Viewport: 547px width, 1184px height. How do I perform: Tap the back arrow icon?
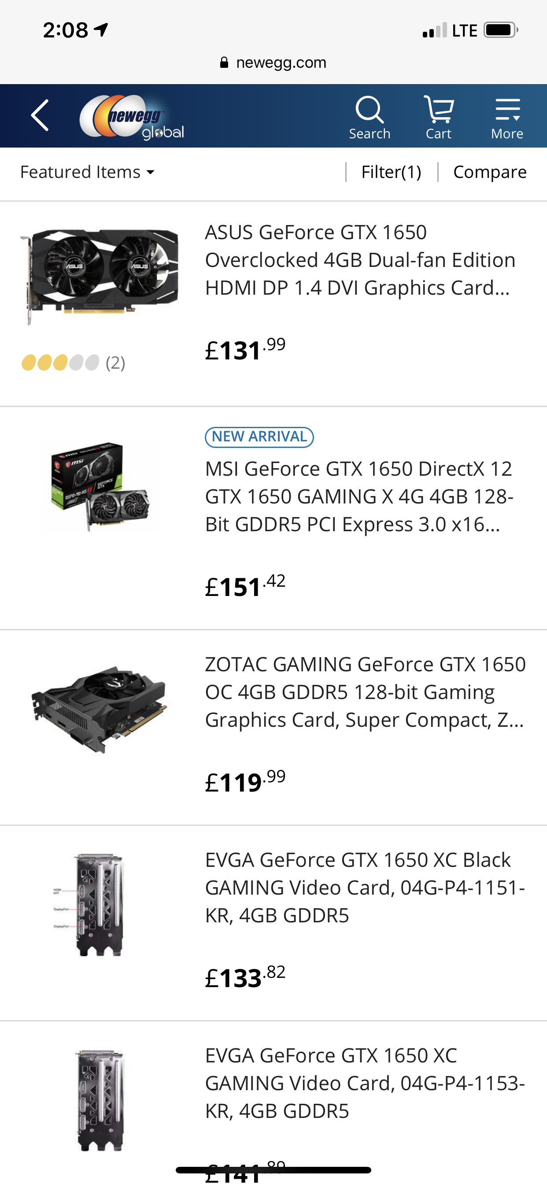tap(40, 116)
